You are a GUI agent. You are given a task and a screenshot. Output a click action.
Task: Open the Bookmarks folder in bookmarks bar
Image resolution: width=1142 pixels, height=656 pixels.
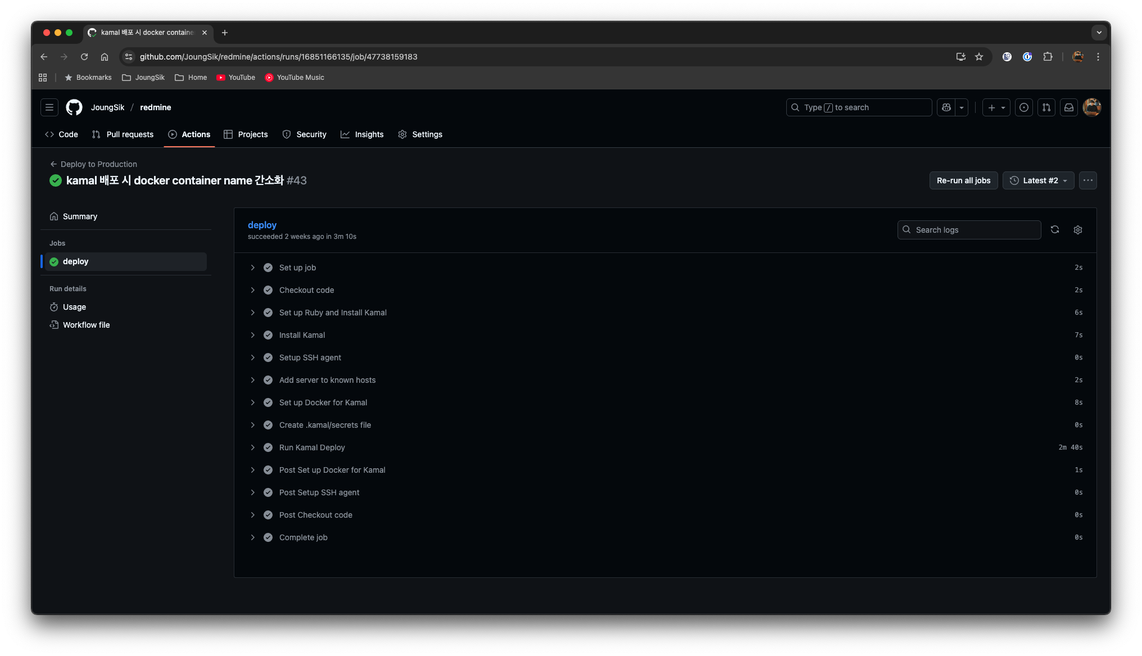click(x=88, y=78)
